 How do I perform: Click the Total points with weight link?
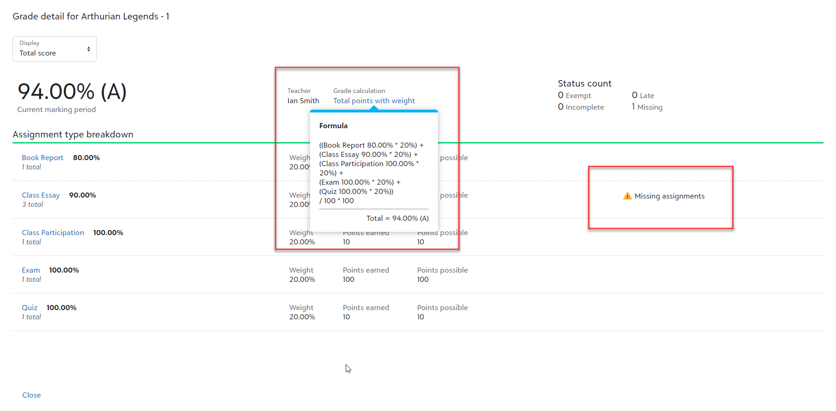tap(374, 100)
